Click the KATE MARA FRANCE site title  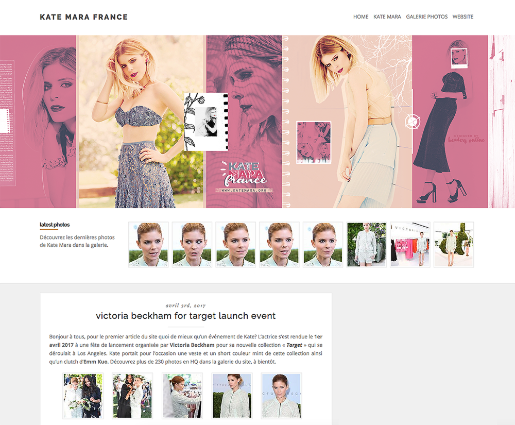tap(83, 16)
